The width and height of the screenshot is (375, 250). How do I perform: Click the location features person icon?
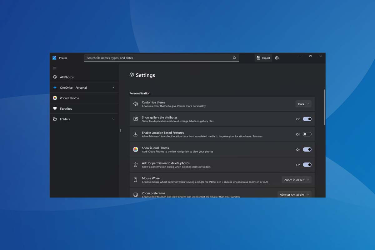tap(135, 134)
